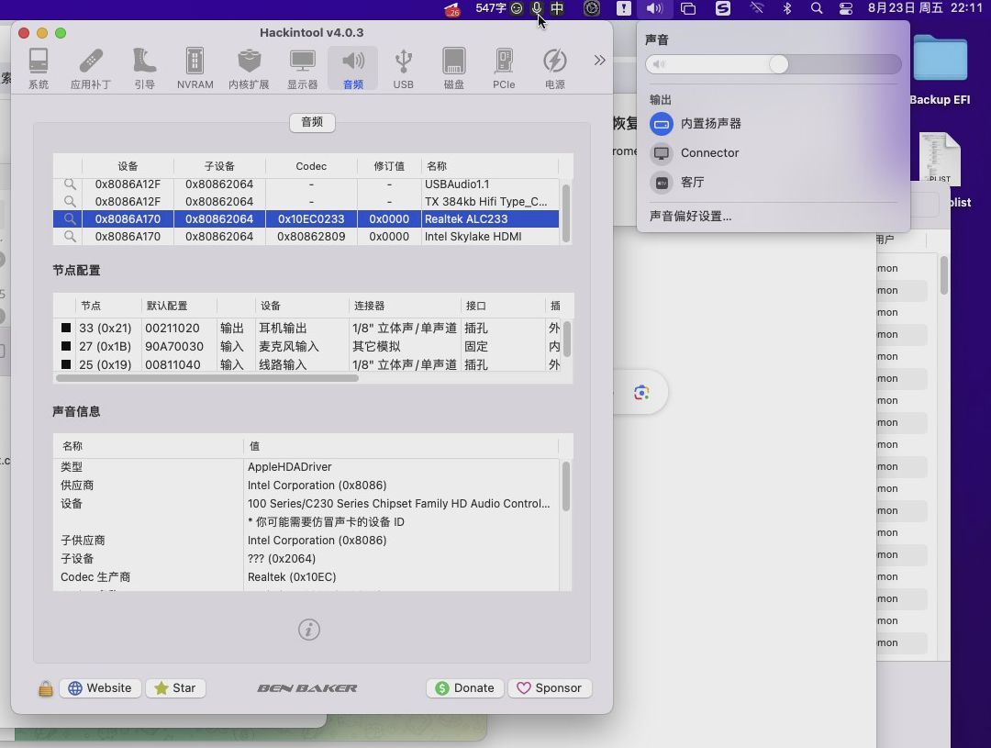Click the Star button
The width and height of the screenshot is (991, 748).
[x=175, y=688]
